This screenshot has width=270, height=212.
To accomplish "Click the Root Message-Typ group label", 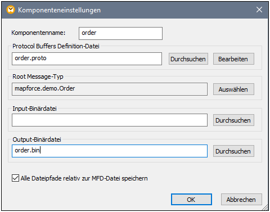I will (x=38, y=76).
